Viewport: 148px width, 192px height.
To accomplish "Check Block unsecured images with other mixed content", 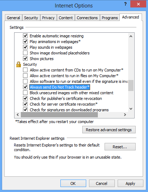I will click(x=25, y=93).
